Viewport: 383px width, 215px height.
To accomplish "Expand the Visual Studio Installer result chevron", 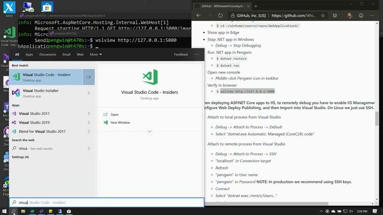I will pos(89,93).
